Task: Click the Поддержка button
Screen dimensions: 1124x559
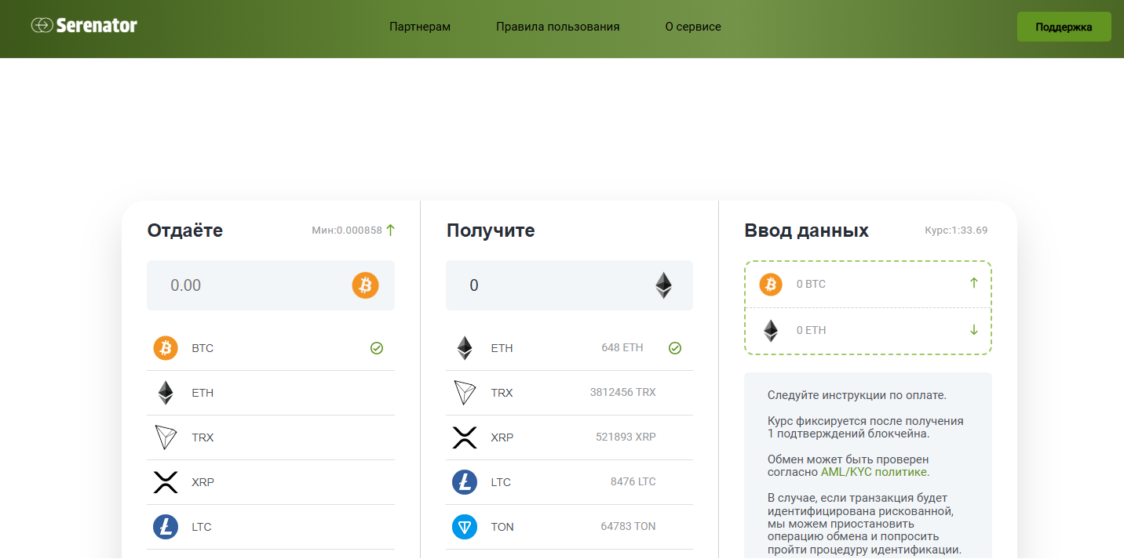Action: (1064, 27)
